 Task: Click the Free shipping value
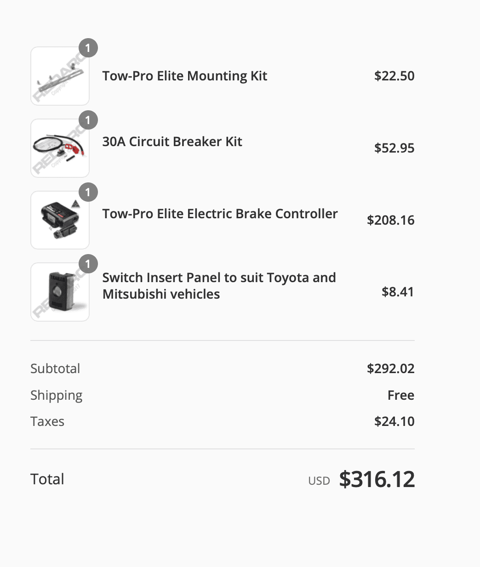click(x=401, y=395)
